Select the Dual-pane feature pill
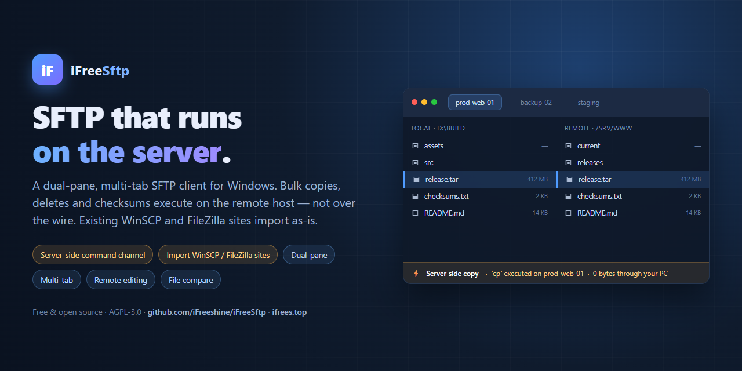The width and height of the screenshot is (742, 371). pyautogui.click(x=309, y=255)
